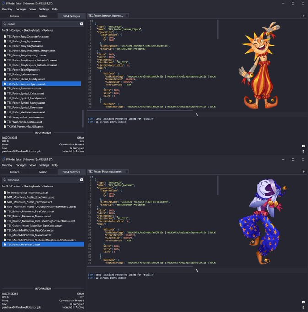
Task: Select TEX_Poster_Symbol_Roxy.uasset file
Action: pos(41,107)
